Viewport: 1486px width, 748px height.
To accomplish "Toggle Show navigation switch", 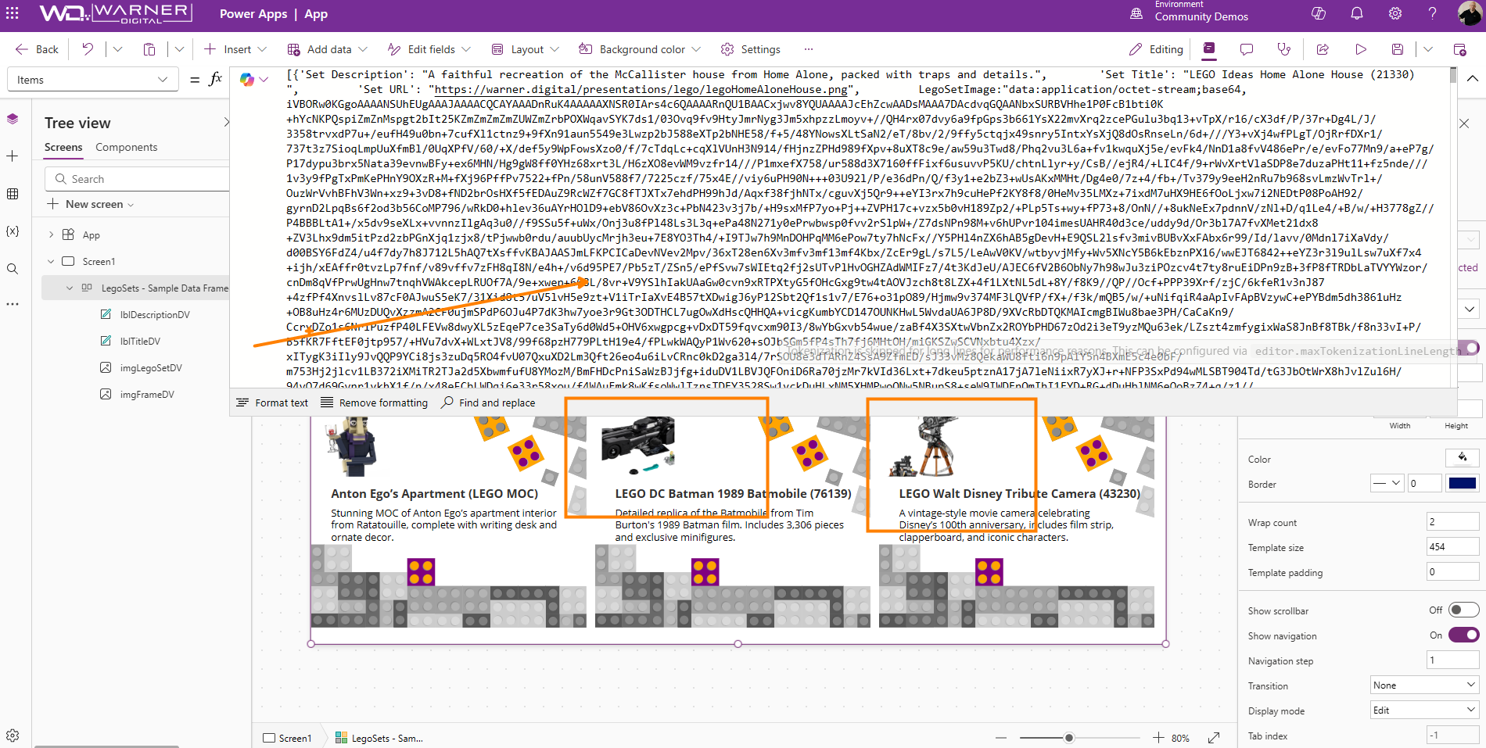I will click(x=1463, y=635).
